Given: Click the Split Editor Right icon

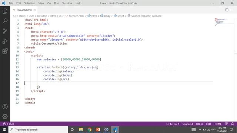Looking at the screenshot, I should point(227,10).
